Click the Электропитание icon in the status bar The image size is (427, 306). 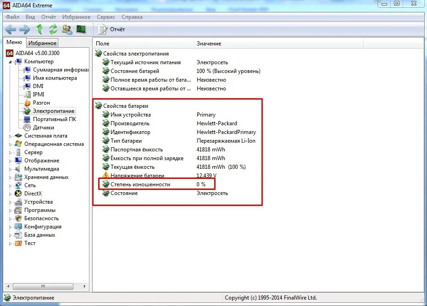pyautogui.click(x=7, y=298)
